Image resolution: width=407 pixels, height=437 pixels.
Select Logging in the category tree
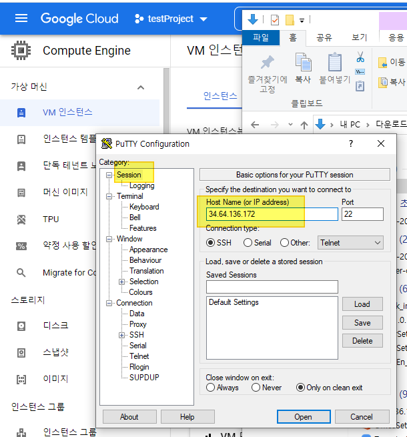(x=141, y=185)
